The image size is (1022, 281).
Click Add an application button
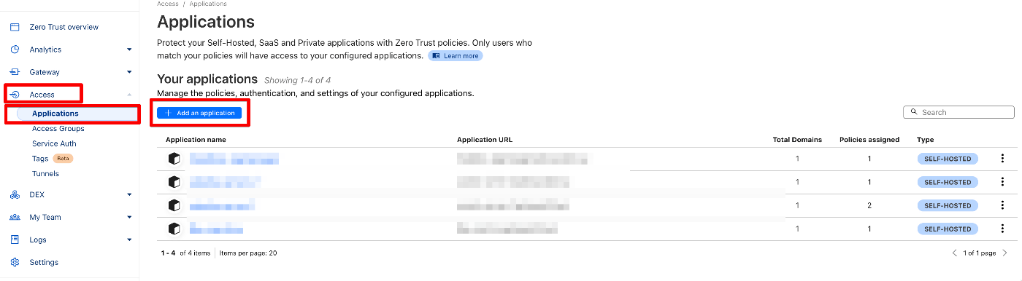(x=199, y=113)
